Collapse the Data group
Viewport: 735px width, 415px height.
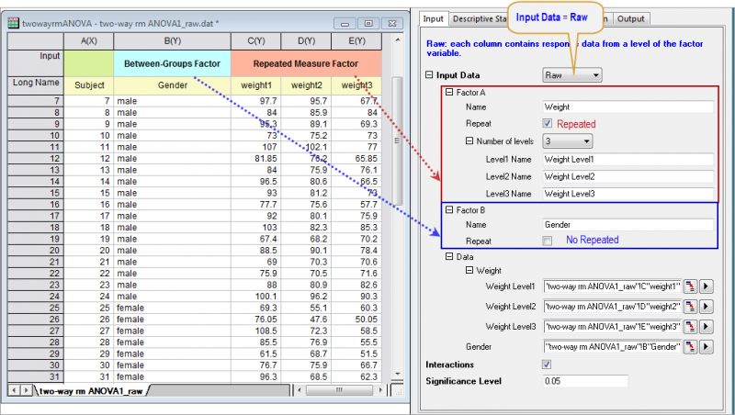pyautogui.click(x=449, y=256)
